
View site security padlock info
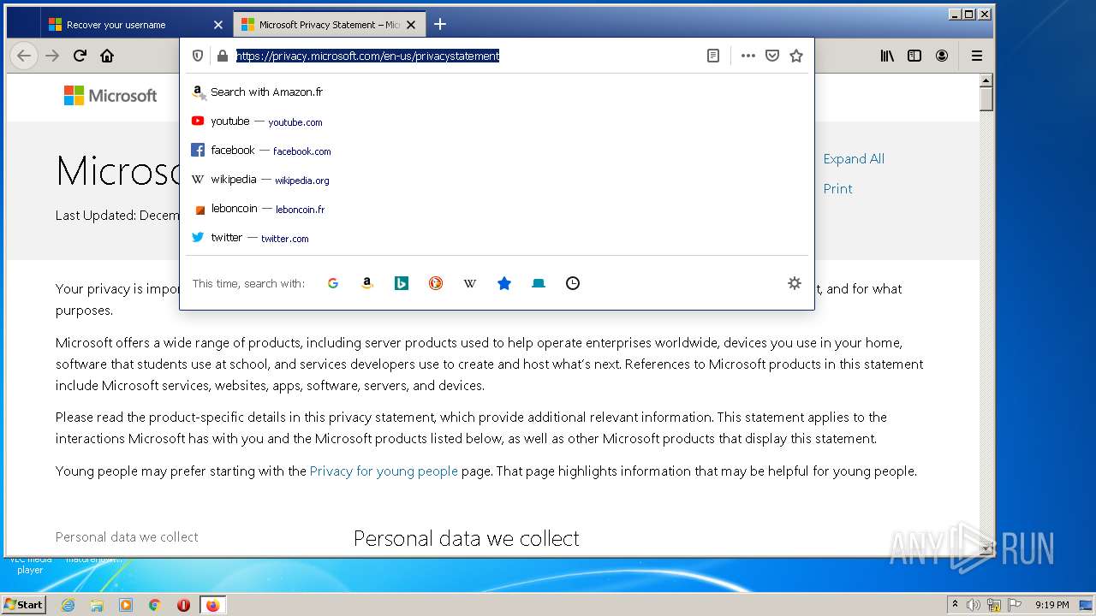click(223, 56)
